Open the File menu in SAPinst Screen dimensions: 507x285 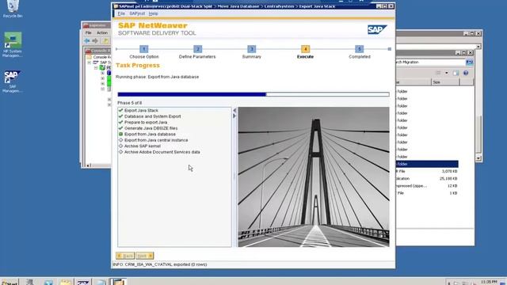(x=121, y=13)
